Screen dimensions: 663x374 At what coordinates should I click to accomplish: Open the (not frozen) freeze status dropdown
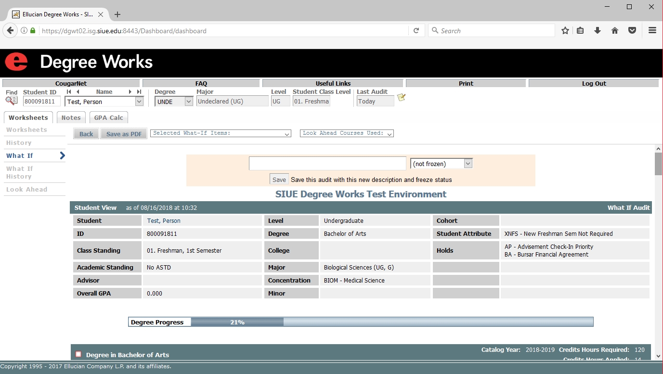pyautogui.click(x=468, y=164)
